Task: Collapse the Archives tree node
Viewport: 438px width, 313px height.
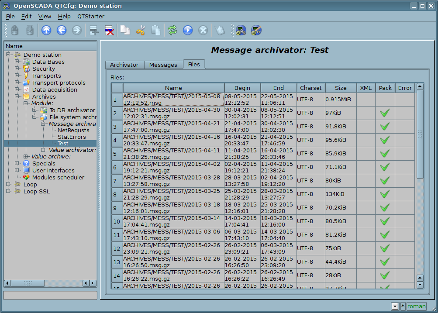Action: [17, 97]
